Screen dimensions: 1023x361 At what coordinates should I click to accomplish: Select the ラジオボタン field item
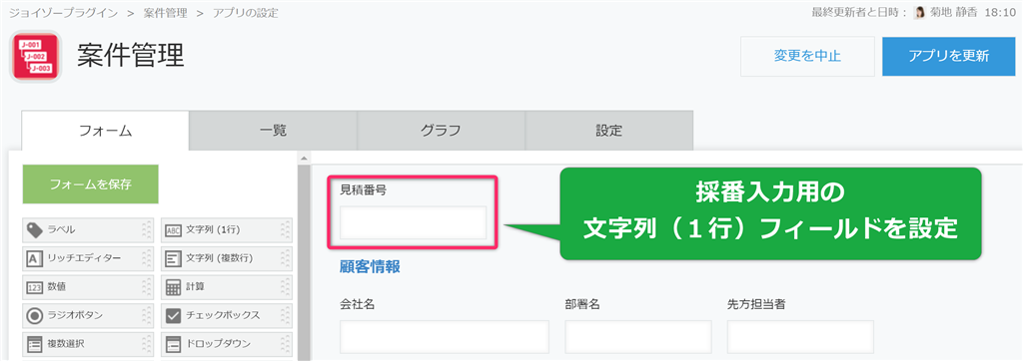[88, 315]
